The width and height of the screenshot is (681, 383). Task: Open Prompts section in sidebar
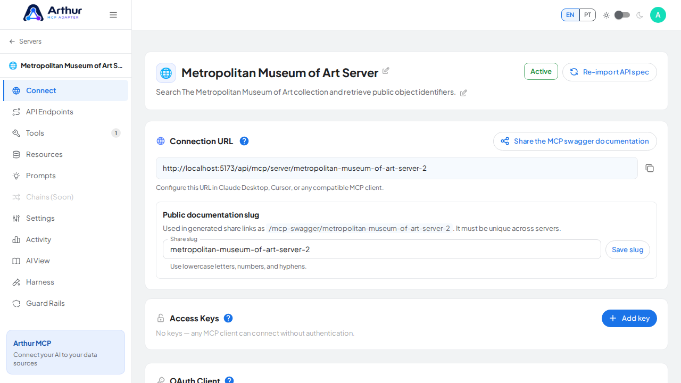[65, 176]
